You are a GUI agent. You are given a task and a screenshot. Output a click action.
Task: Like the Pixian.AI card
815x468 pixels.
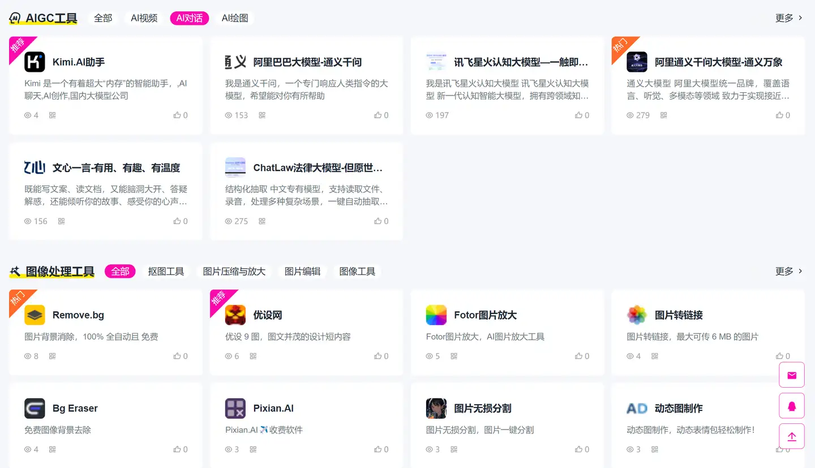point(381,449)
